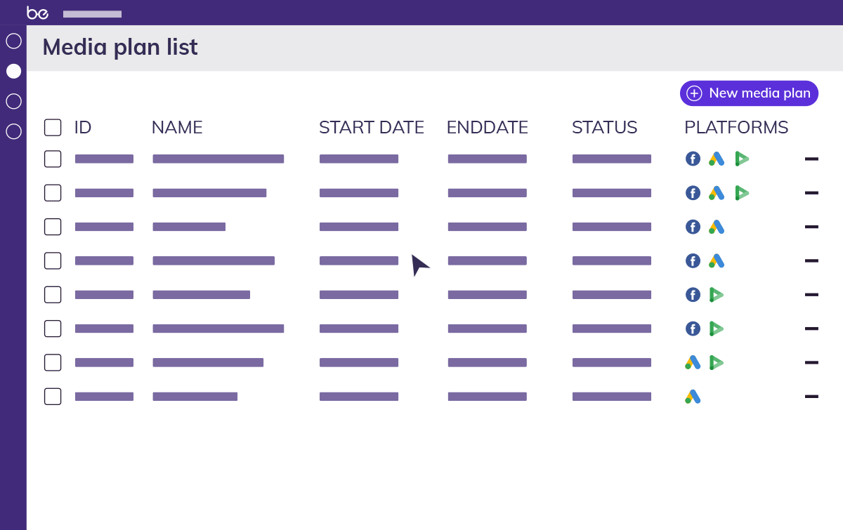
Task: Click the New media plan button
Action: [749, 93]
